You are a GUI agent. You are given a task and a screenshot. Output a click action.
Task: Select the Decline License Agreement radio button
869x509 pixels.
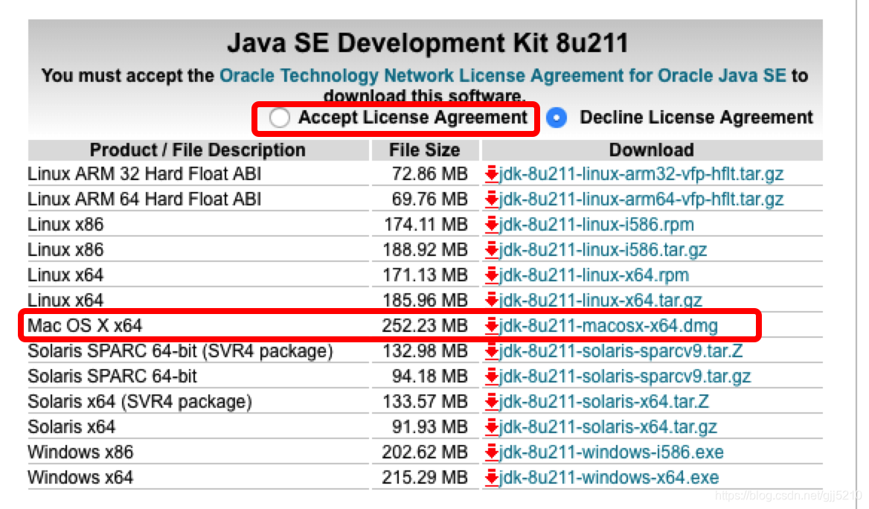pos(557,118)
